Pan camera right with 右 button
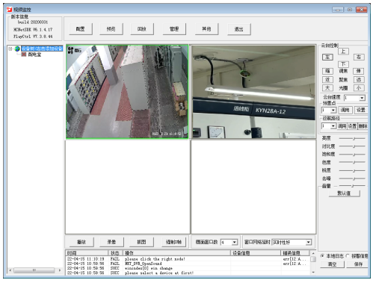This screenshot has height=283, width=373. (359, 57)
